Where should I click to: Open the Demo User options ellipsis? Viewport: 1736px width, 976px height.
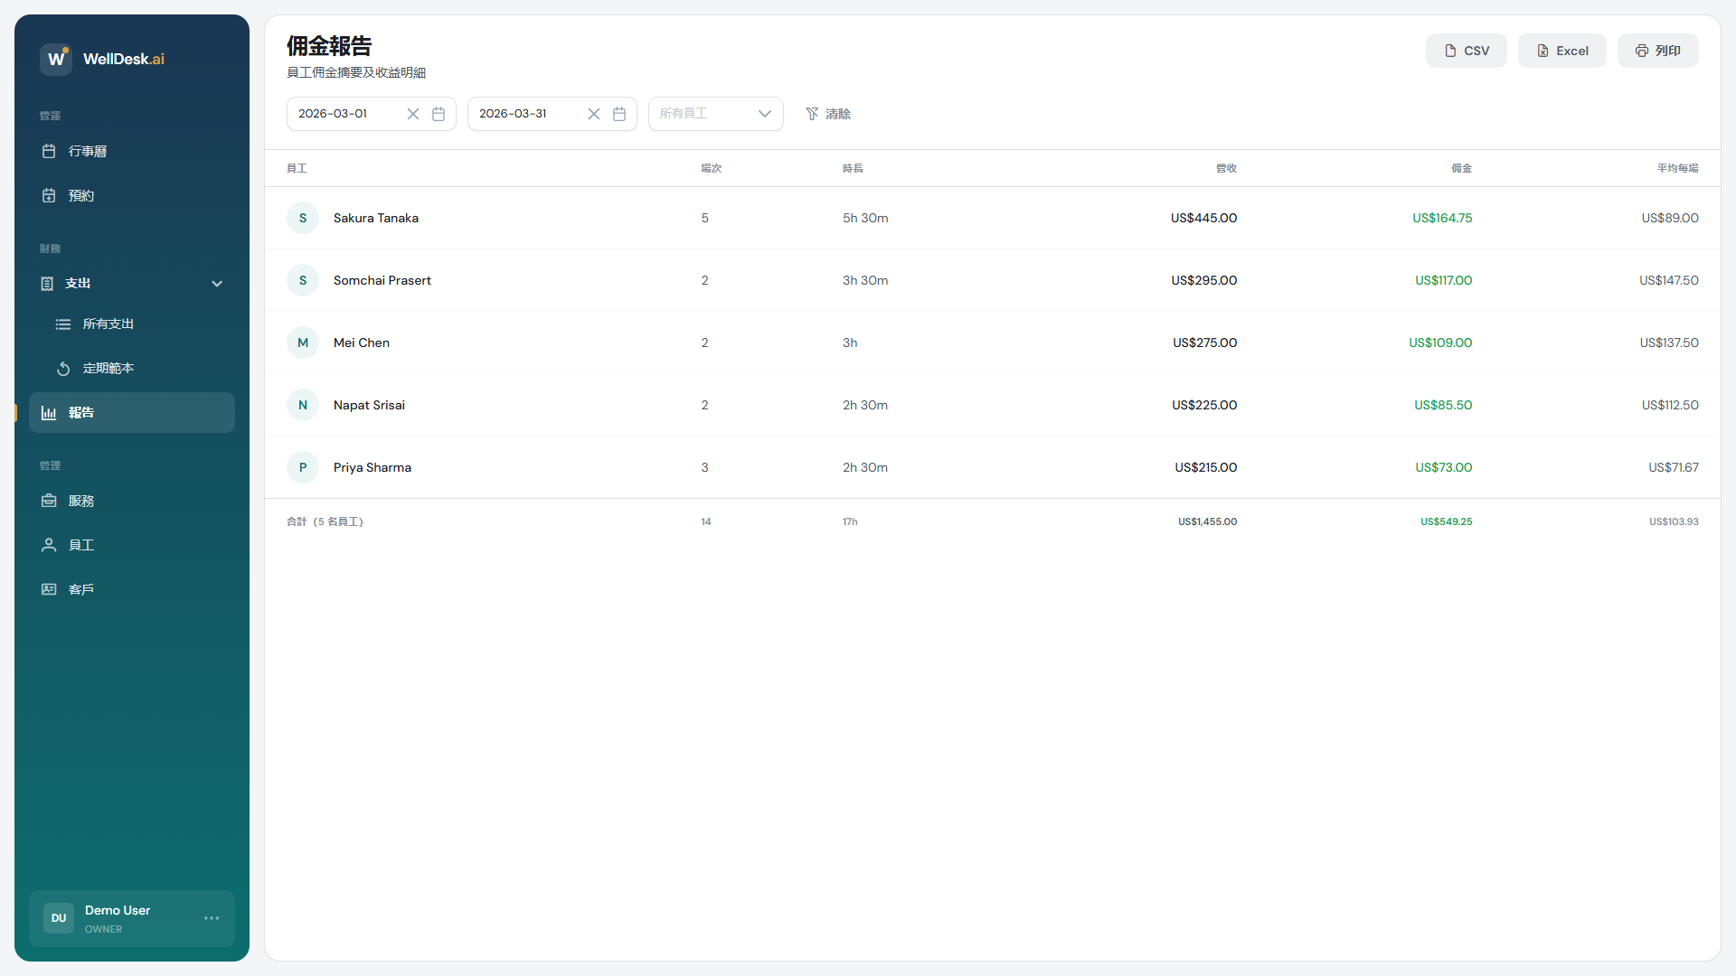tap(212, 918)
